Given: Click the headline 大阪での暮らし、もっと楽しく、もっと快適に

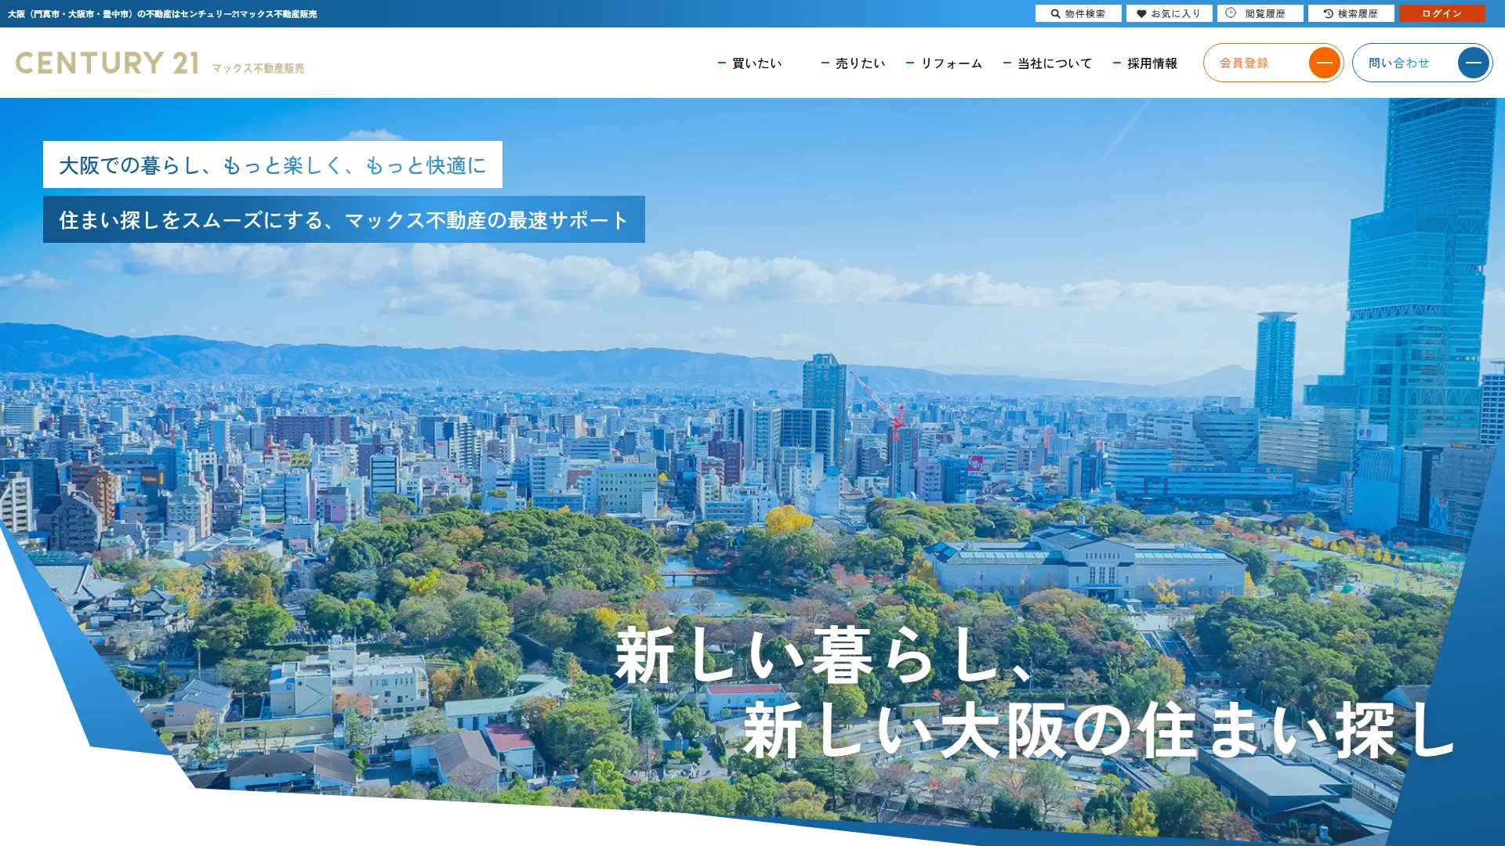Looking at the screenshot, I should tap(273, 164).
